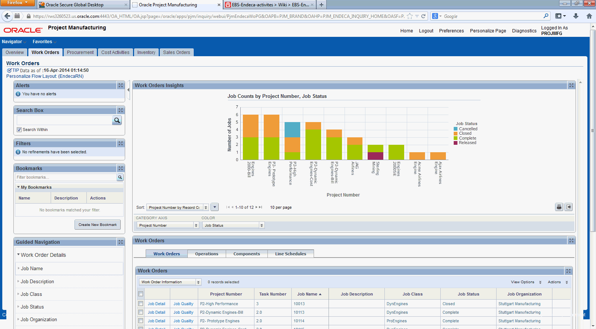The width and height of the screenshot is (596, 329).
Task: Maximize the Search Box panel
Action: [121, 110]
